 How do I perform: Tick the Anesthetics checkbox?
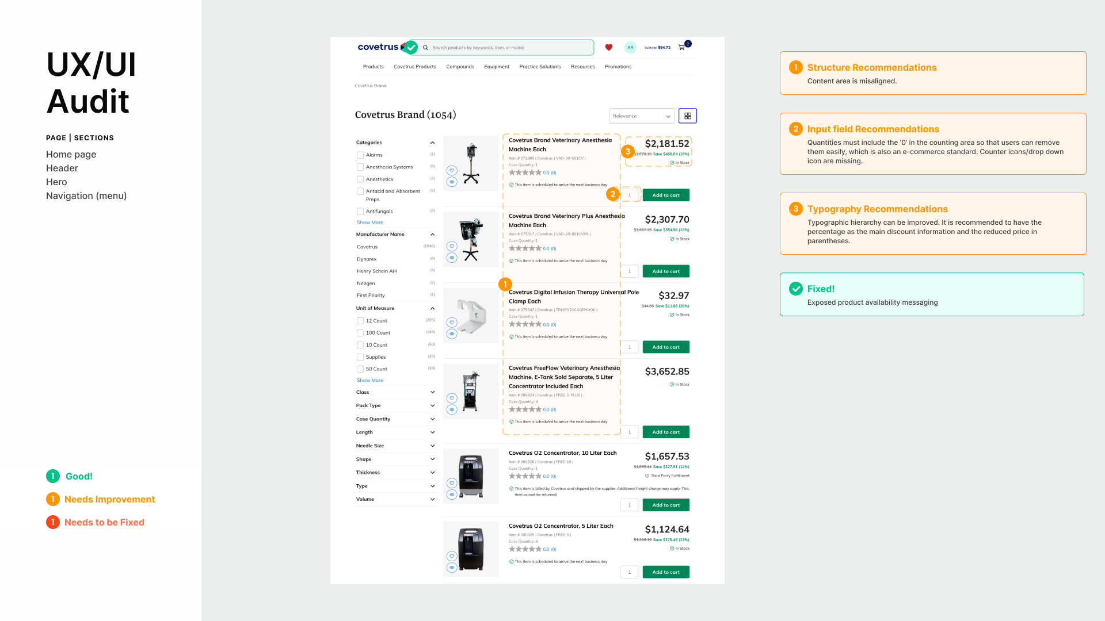click(360, 179)
